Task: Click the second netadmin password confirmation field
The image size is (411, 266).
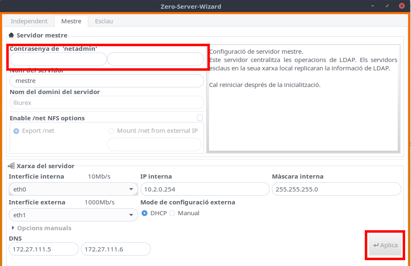Action: tap(155, 60)
